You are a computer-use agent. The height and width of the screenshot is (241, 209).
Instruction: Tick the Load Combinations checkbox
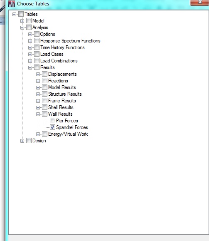[37, 61]
